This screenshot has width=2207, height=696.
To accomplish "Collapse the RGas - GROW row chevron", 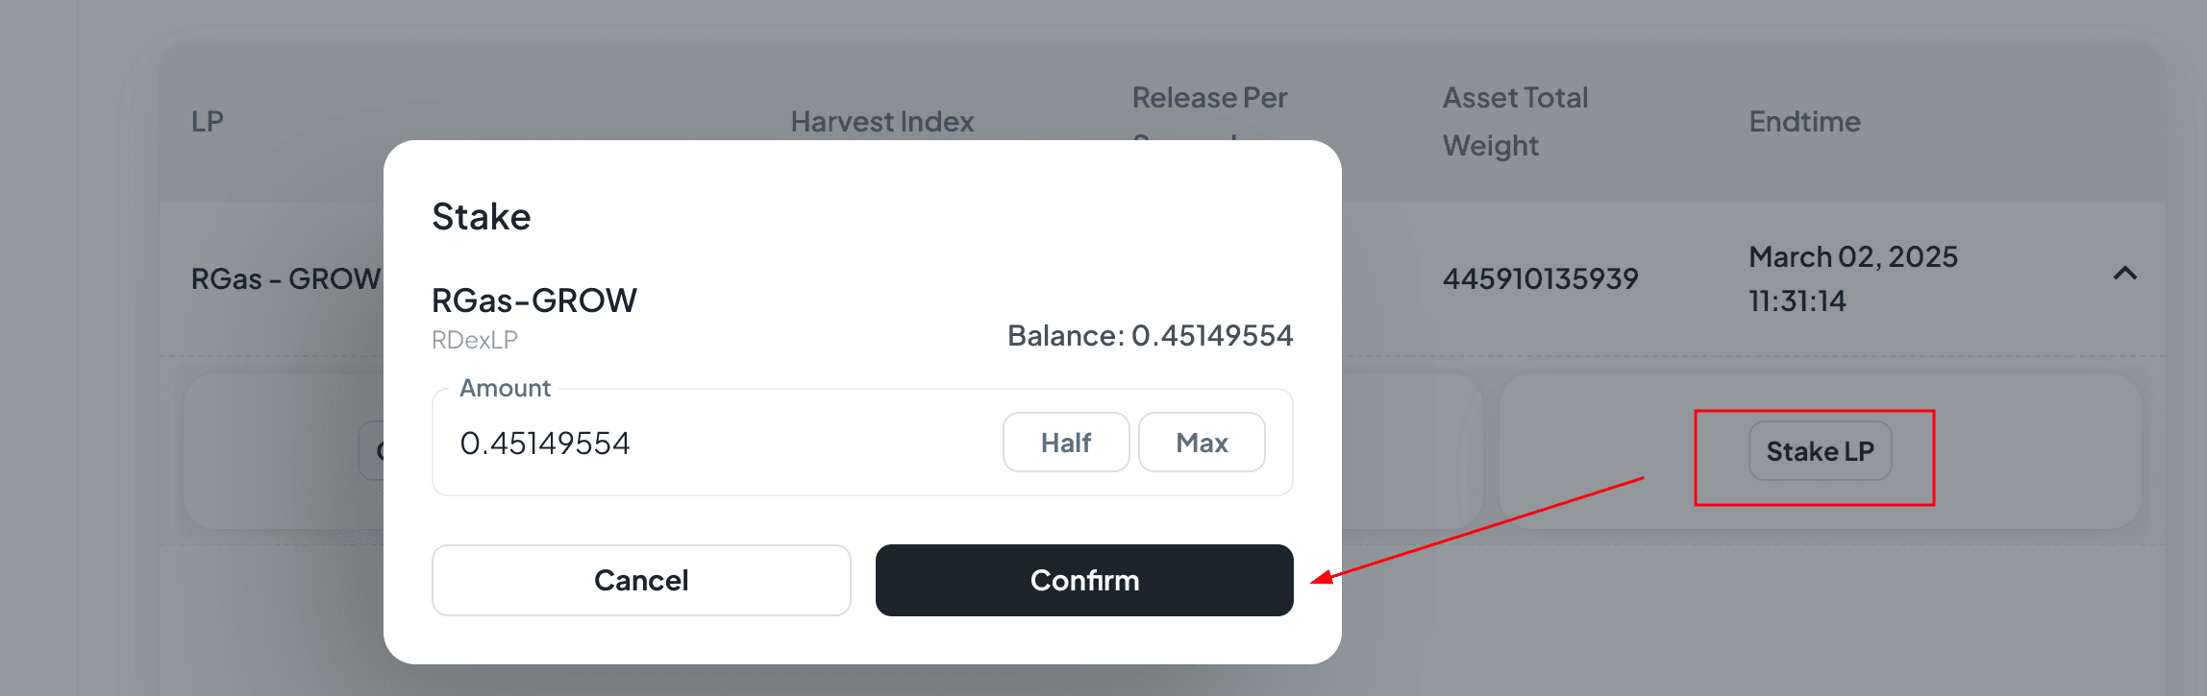I will pos(2125,275).
